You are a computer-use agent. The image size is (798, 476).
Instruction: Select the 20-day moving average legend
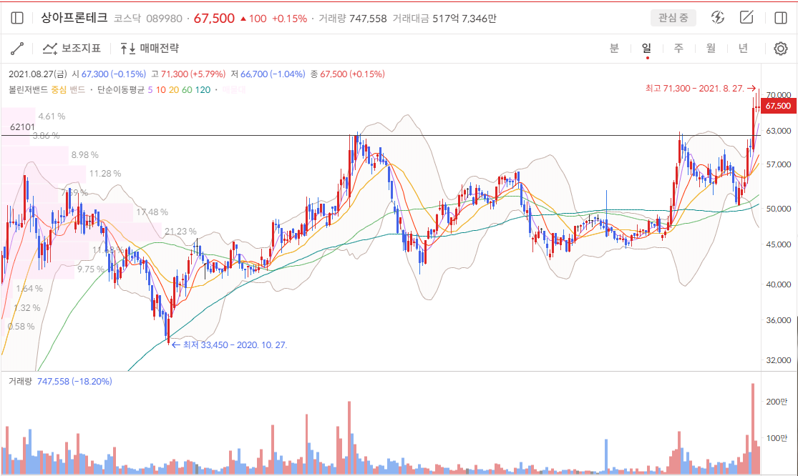(173, 90)
